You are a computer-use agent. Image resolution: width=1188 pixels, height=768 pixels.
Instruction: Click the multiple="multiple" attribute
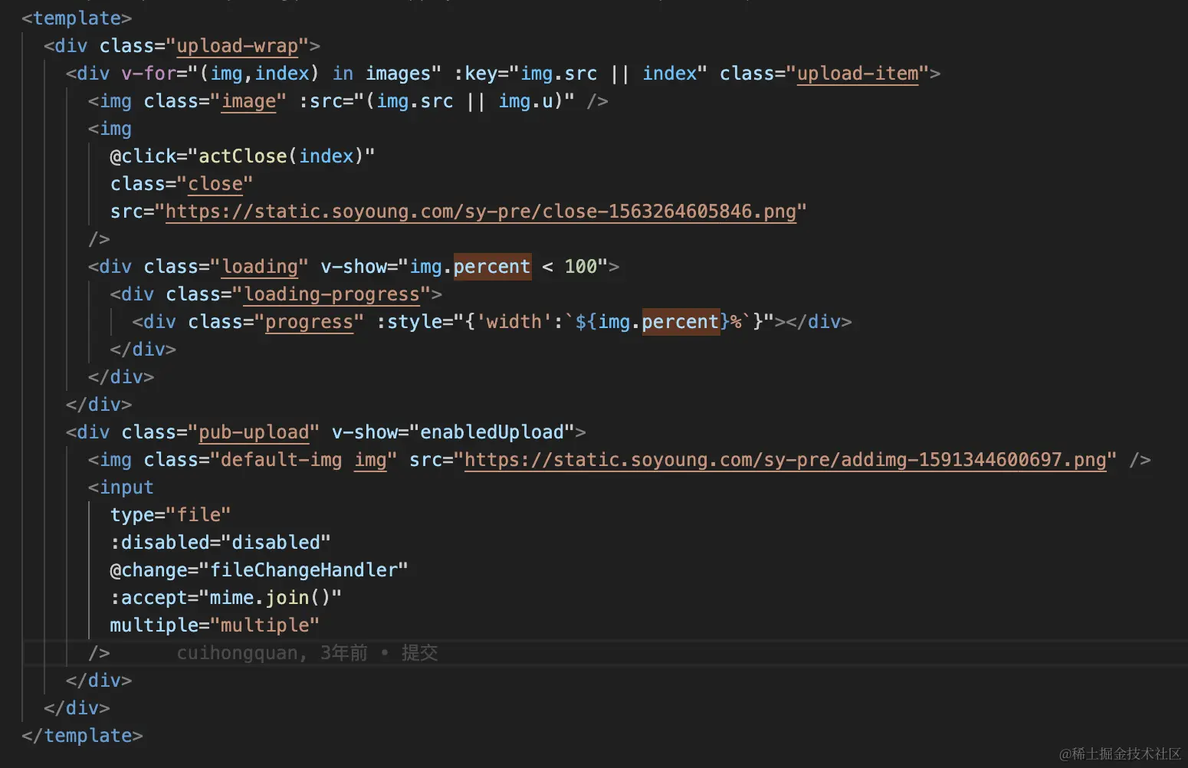pyautogui.click(x=215, y=625)
